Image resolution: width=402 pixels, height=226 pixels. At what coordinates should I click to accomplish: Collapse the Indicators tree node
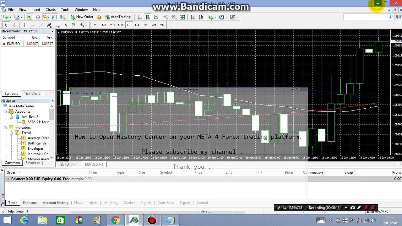click(5, 128)
